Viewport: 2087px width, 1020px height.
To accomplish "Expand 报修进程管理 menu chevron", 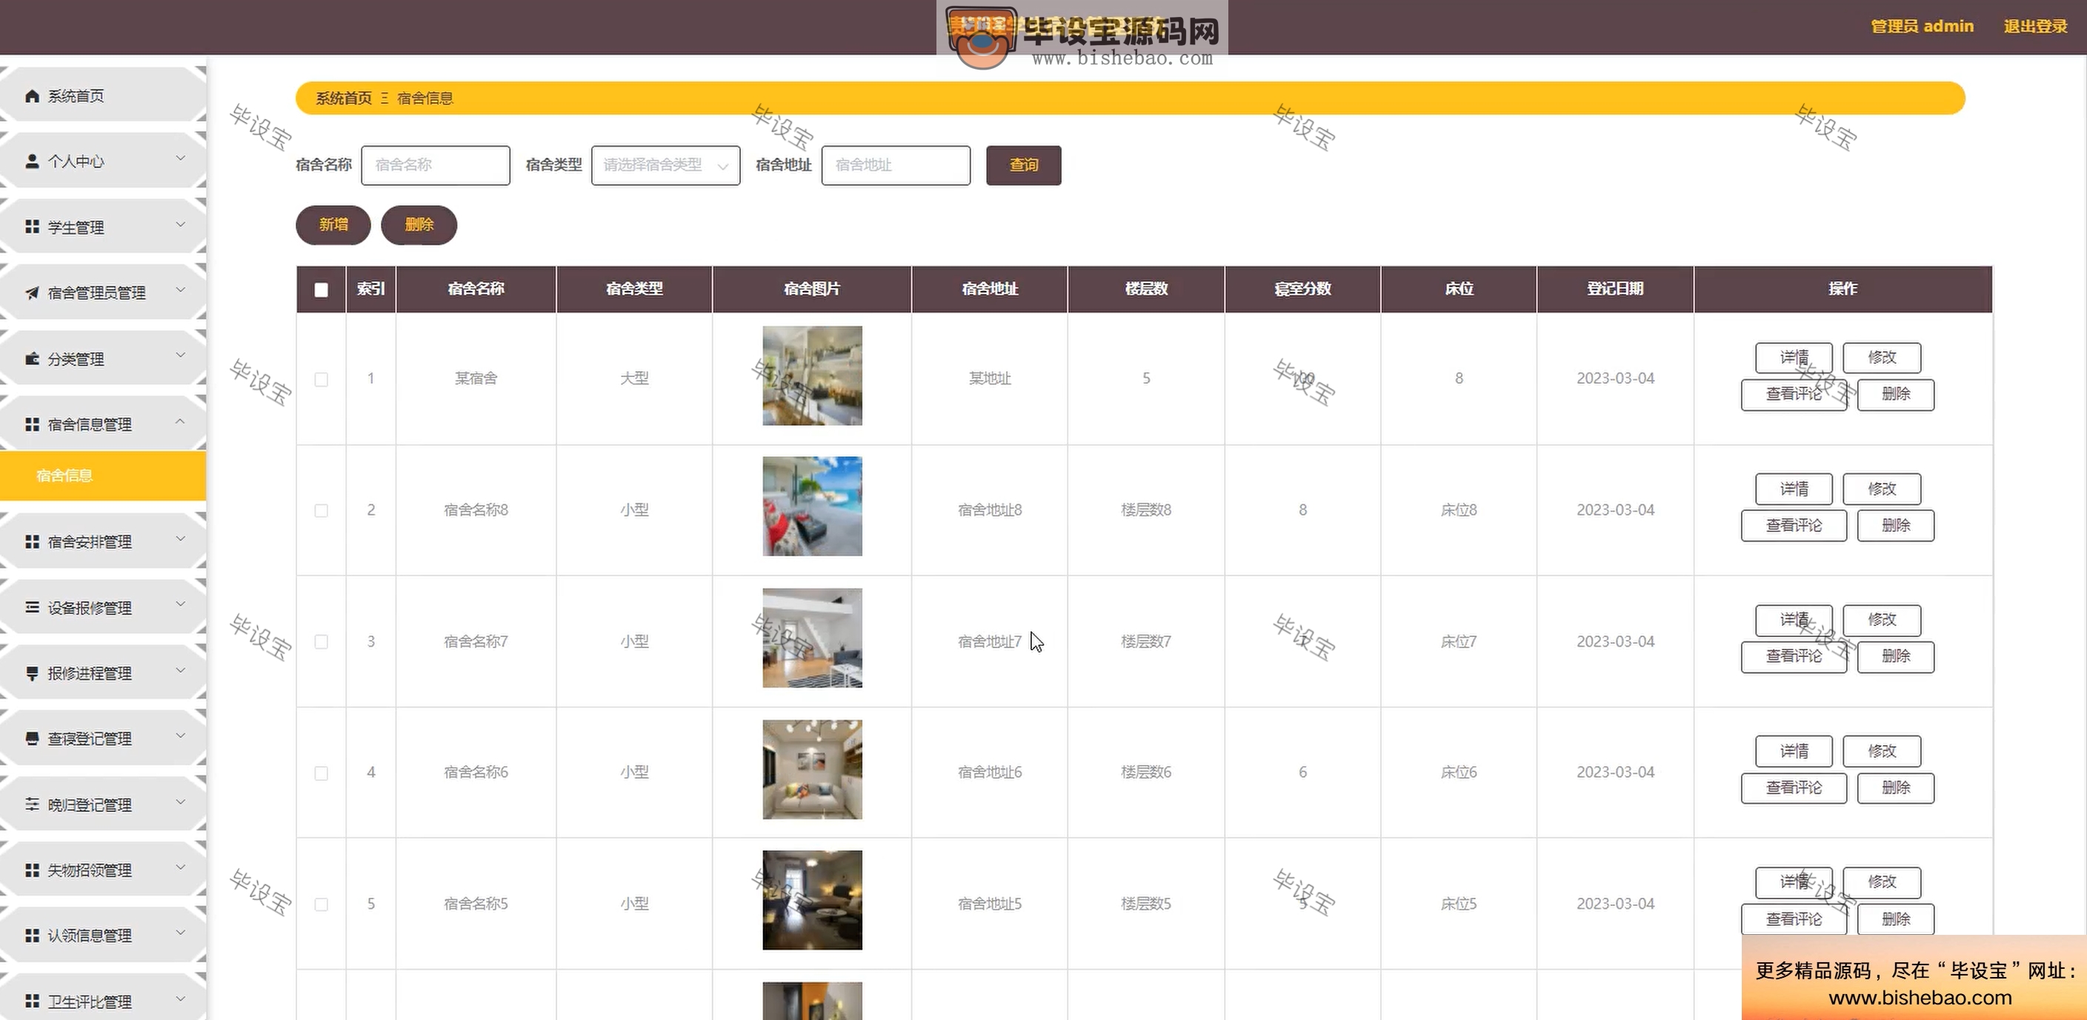I will tap(181, 670).
